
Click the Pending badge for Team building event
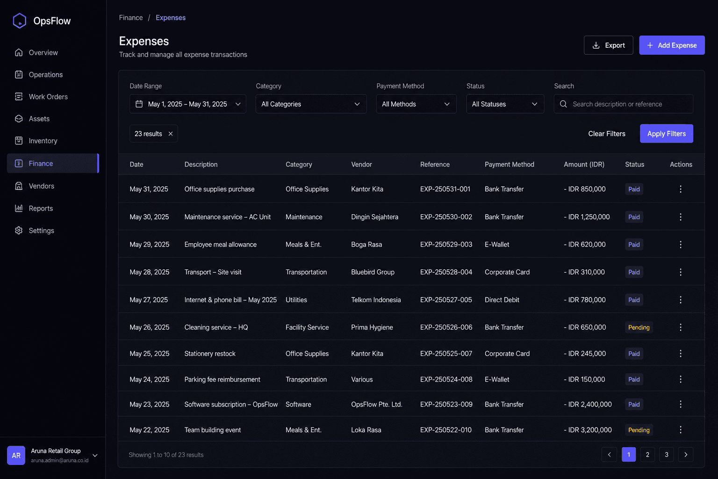pyautogui.click(x=639, y=430)
